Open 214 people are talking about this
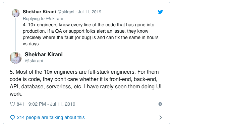Image resolution: width=228 pixels, height=128 pixels. 51,117
